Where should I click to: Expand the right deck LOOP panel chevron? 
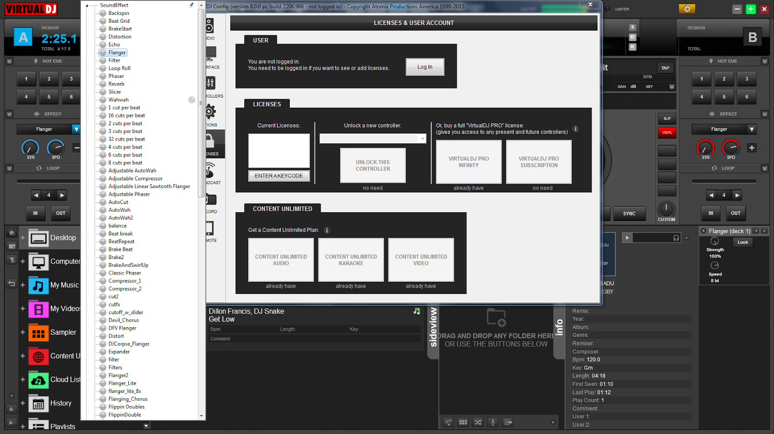click(765, 168)
